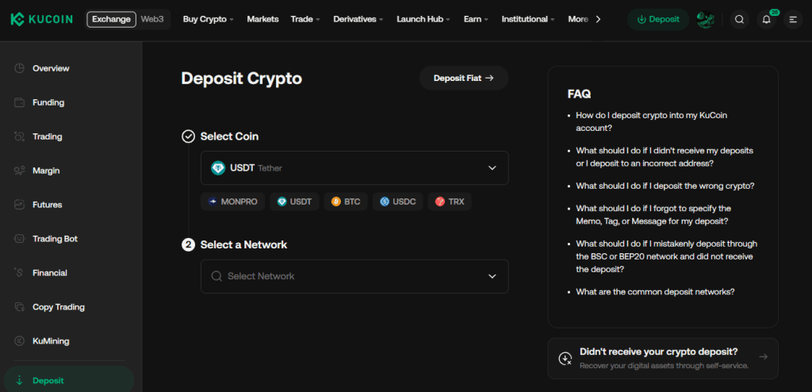Go to Funding in sidebar
Image resolution: width=812 pixels, height=392 pixels.
pos(48,102)
